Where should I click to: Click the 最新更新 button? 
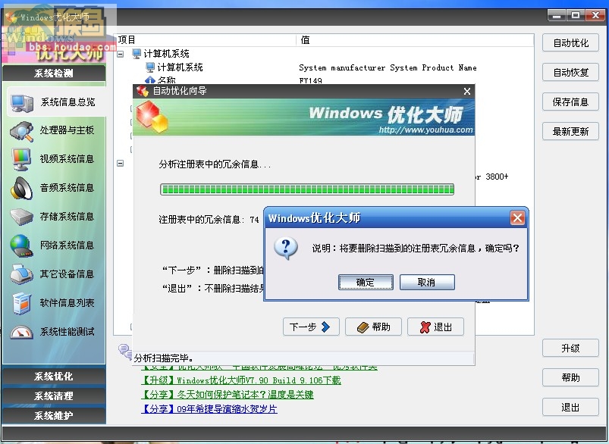click(570, 131)
